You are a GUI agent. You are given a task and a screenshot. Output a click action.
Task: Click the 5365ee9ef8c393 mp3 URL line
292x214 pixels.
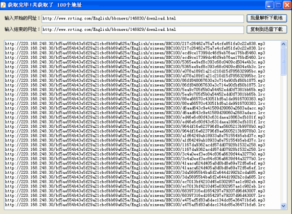pyautogui.click(x=135, y=62)
